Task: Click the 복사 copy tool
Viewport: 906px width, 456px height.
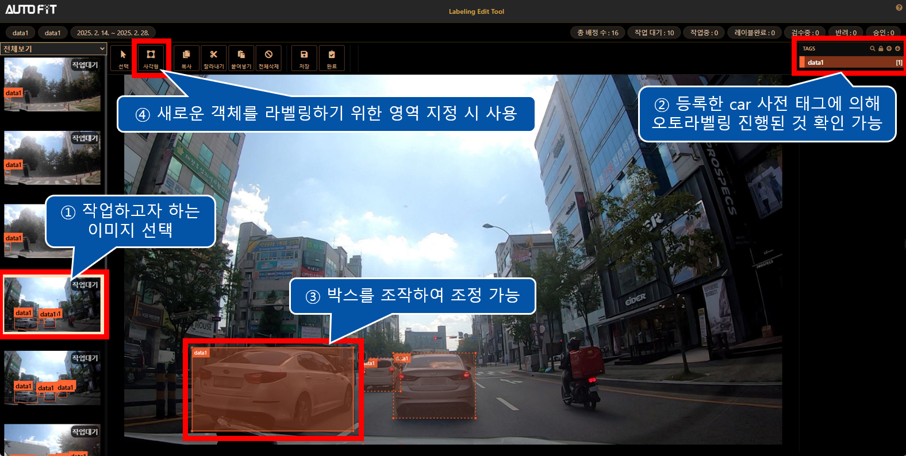Action: click(186, 58)
